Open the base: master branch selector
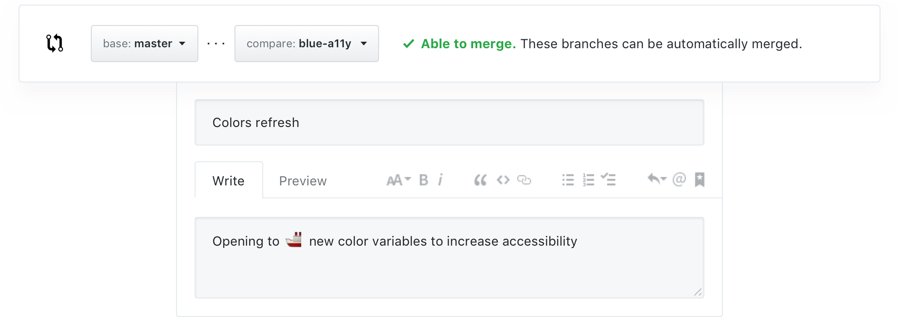Image resolution: width=899 pixels, height=317 pixels. [144, 43]
